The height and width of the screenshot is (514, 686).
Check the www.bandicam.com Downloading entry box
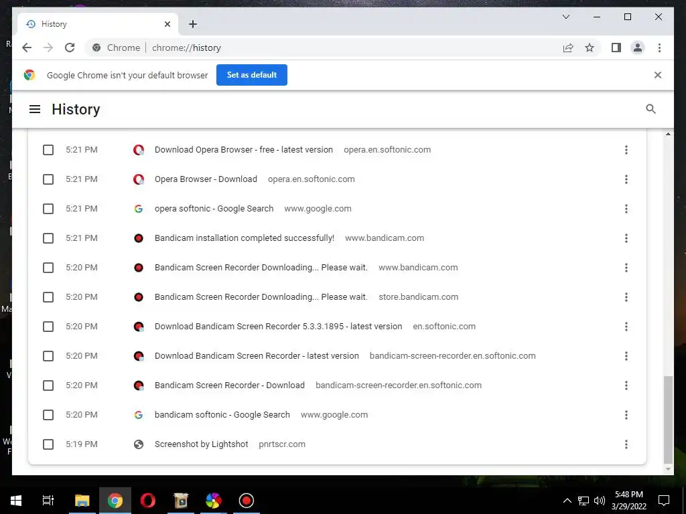[48, 268]
